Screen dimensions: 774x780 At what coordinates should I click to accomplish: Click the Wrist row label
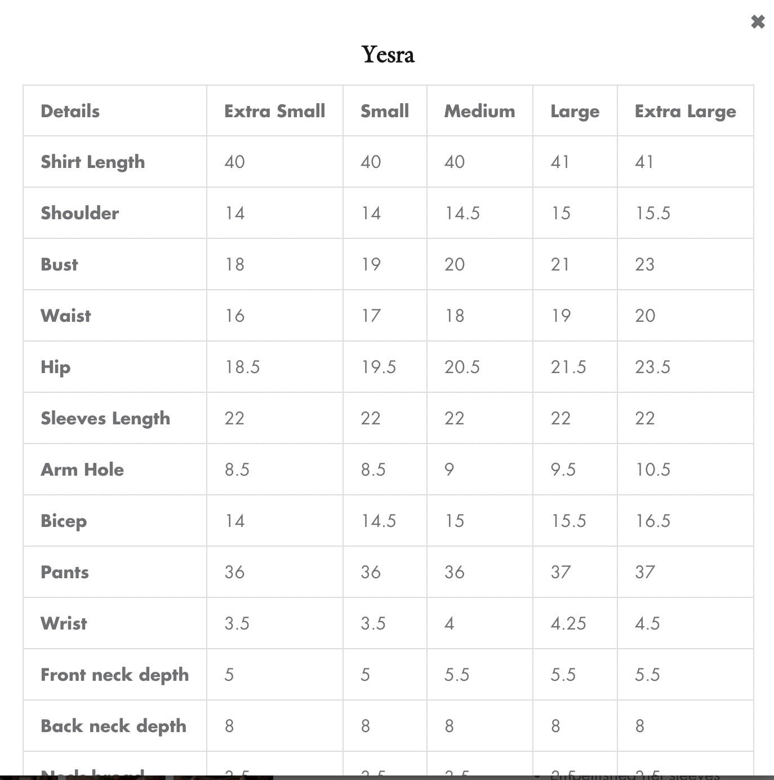[64, 623]
